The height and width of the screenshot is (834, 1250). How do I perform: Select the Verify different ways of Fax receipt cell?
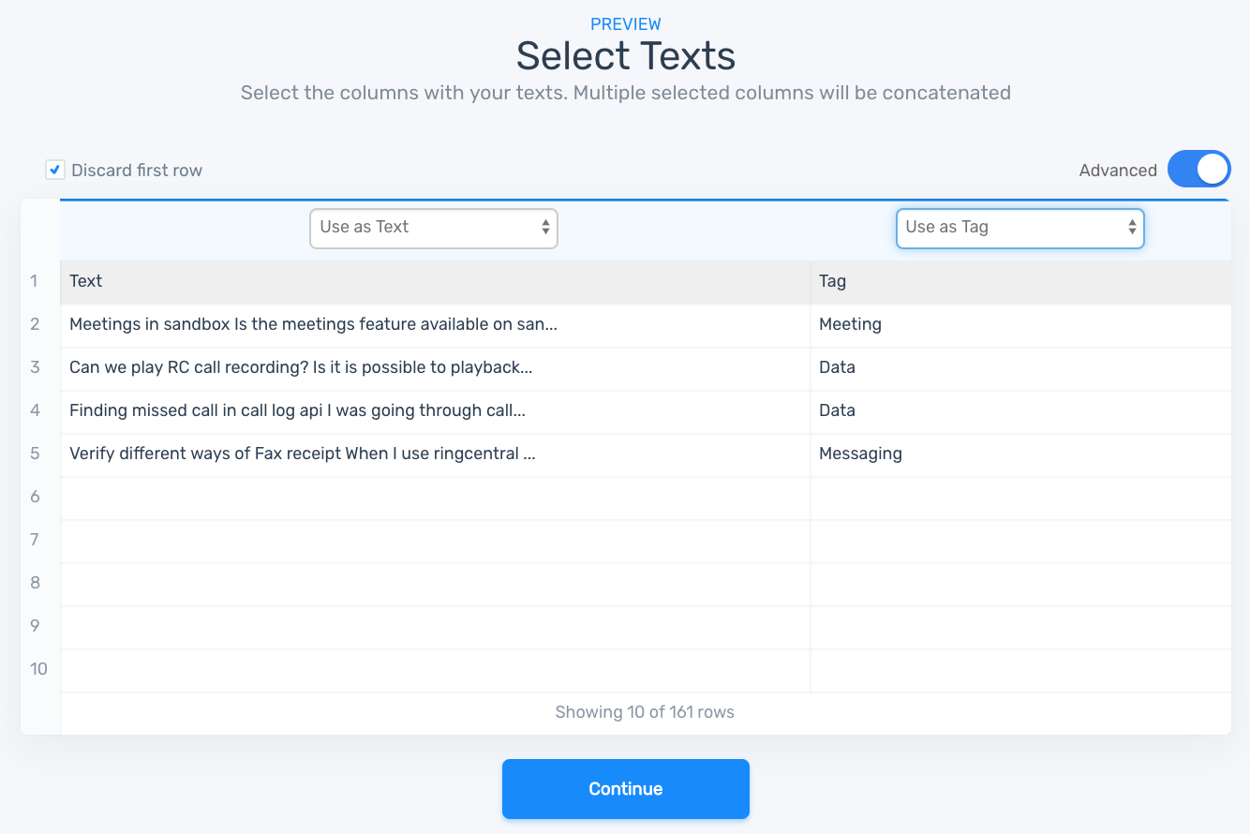[303, 454]
